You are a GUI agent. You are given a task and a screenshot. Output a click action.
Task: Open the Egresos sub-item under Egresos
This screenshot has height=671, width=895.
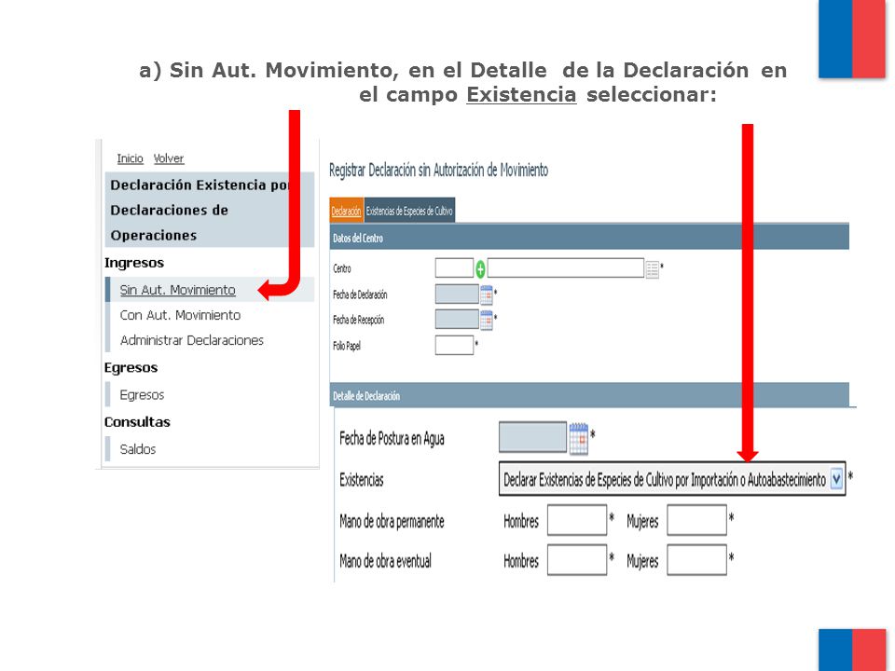pyautogui.click(x=142, y=395)
